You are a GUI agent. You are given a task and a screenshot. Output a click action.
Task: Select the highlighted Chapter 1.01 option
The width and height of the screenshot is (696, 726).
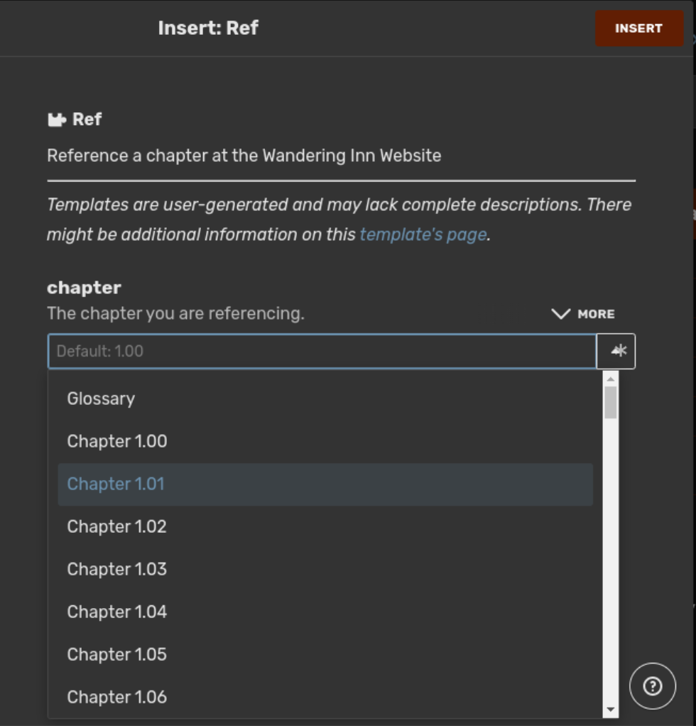(116, 484)
